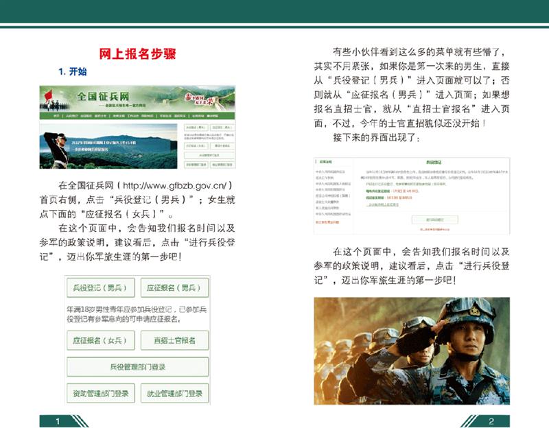
Task: Open the 资助管理部门登录 button
Action: [x=100, y=393]
